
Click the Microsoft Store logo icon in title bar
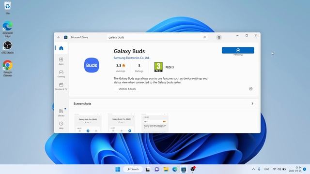point(66,37)
